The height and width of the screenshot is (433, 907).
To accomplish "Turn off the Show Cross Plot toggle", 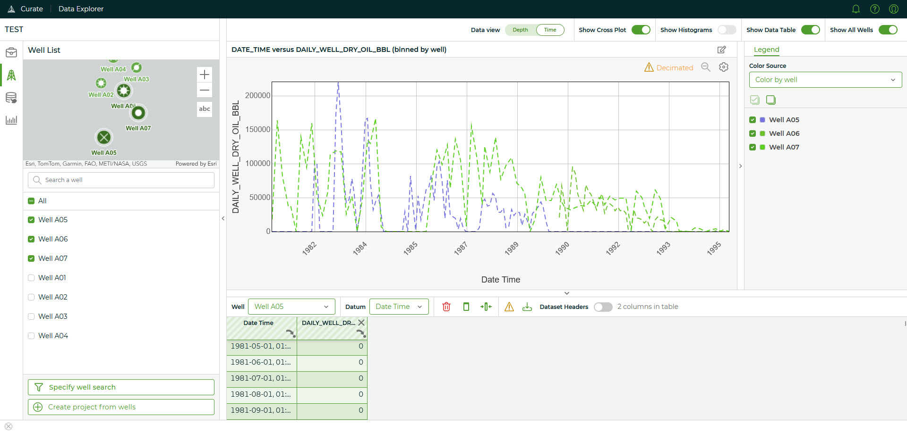I will pyautogui.click(x=641, y=30).
